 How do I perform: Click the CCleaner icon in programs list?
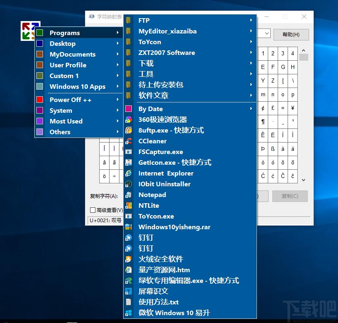(x=129, y=141)
